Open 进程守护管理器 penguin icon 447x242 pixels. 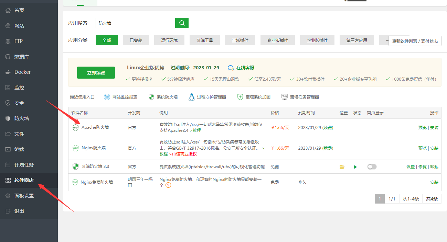click(x=192, y=97)
